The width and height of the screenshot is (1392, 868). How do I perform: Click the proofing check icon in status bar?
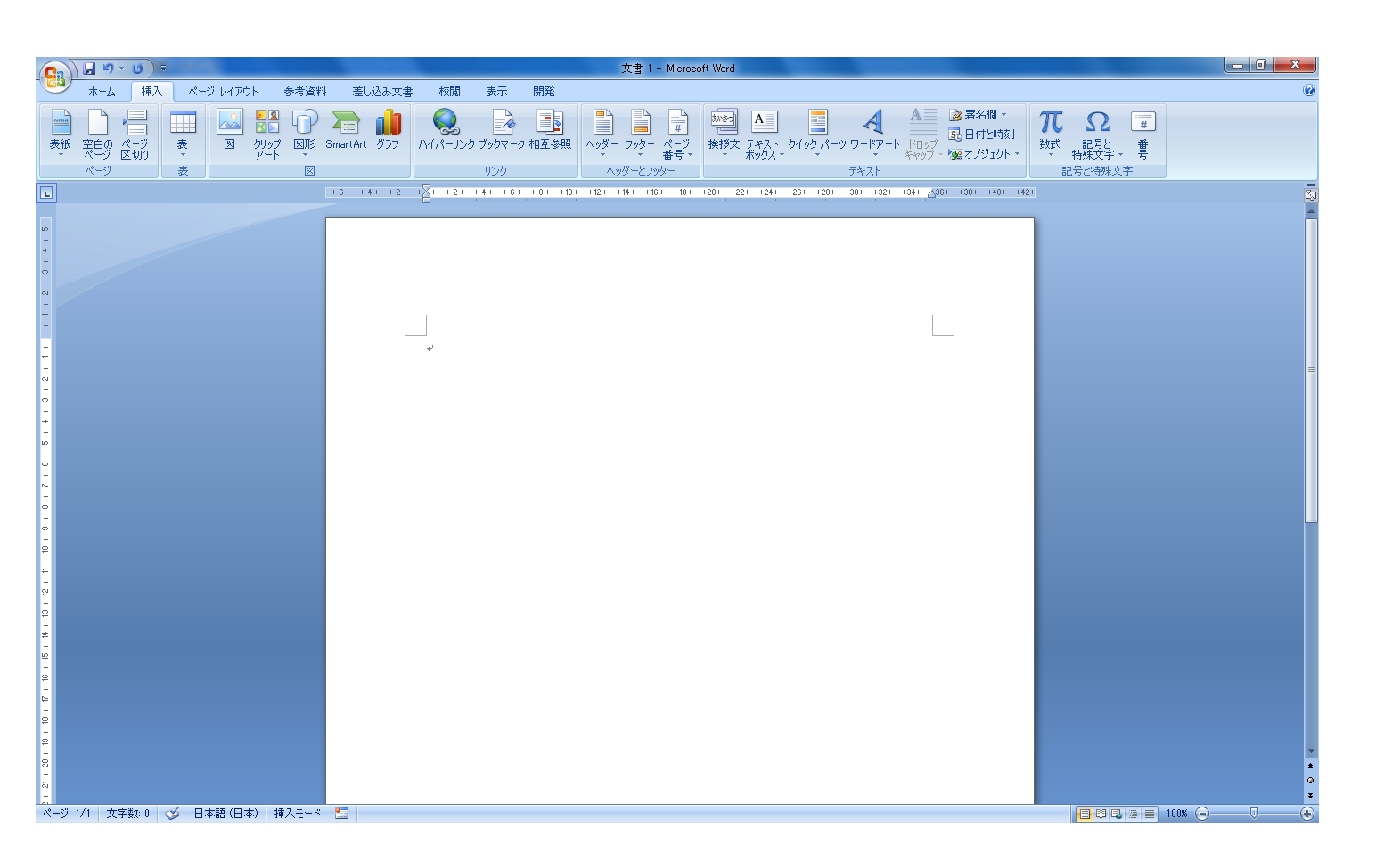point(173,814)
